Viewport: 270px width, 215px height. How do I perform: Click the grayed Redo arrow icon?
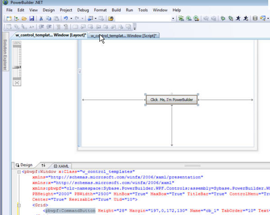click(x=77, y=18)
